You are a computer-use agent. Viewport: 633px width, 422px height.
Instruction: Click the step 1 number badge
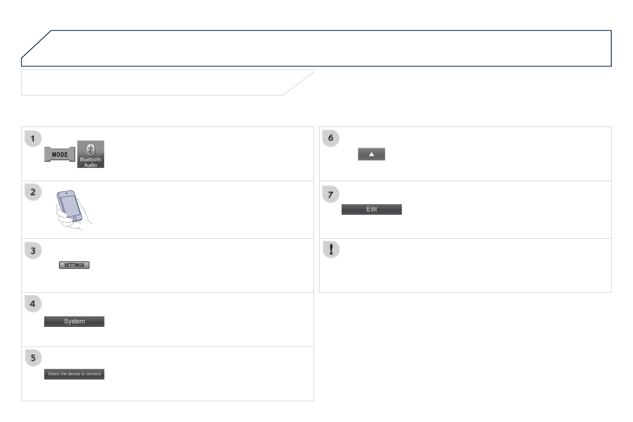pyautogui.click(x=33, y=139)
